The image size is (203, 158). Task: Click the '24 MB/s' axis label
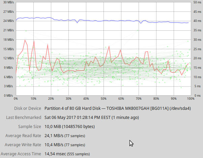(x=8, y=21)
